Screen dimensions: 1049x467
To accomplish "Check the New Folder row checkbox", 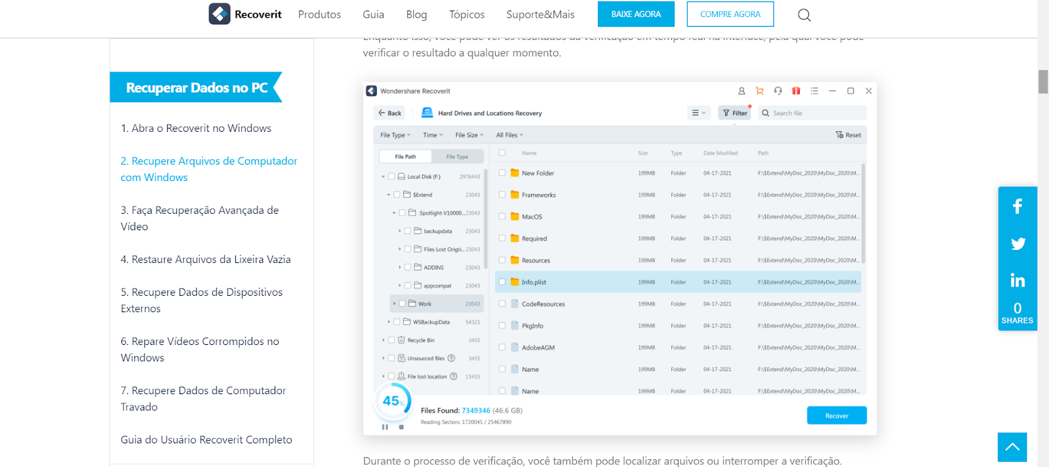I will 502,173.
